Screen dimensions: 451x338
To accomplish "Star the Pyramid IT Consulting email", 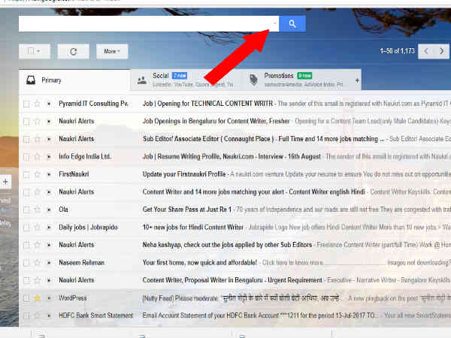I will click(x=37, y=104).
